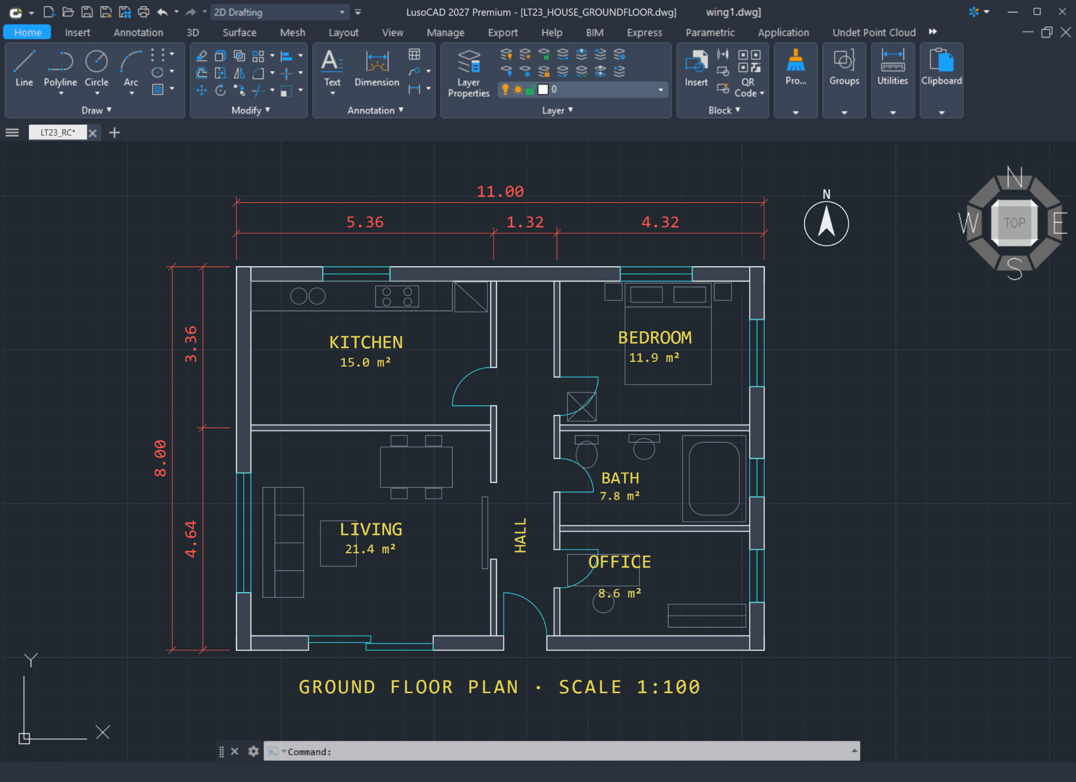Click the Dimension tool
Viewport: 1076px width, 782px height.
point(377,69)
